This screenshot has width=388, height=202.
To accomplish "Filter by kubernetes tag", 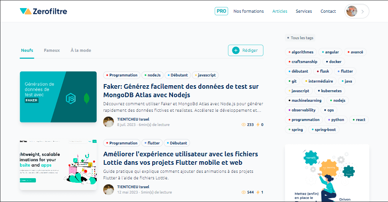I will [x=329, y=91].
